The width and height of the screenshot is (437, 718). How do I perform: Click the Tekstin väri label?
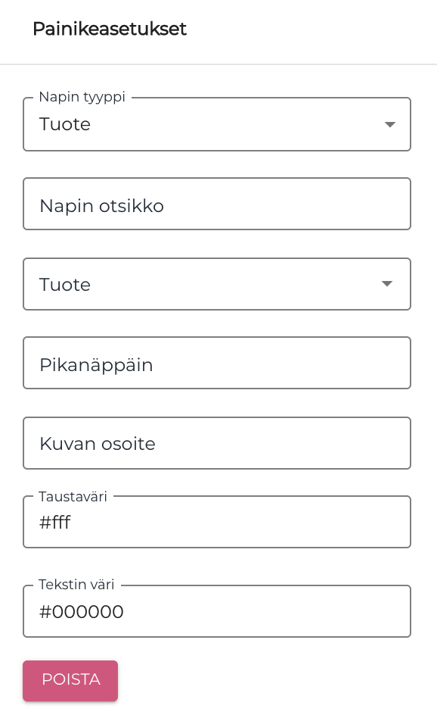76,585
